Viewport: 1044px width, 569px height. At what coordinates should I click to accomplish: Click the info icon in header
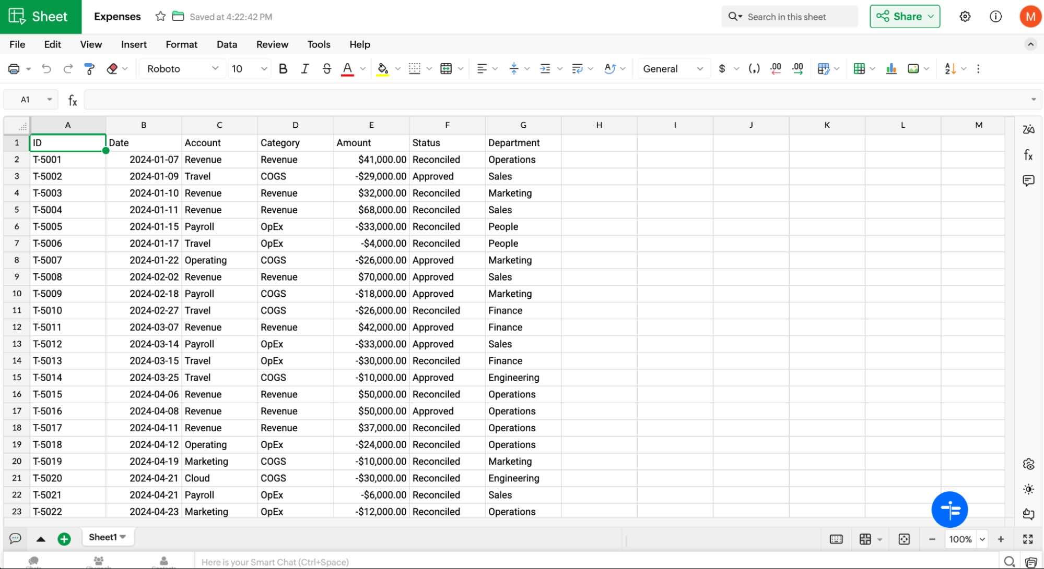click(996, 16)
